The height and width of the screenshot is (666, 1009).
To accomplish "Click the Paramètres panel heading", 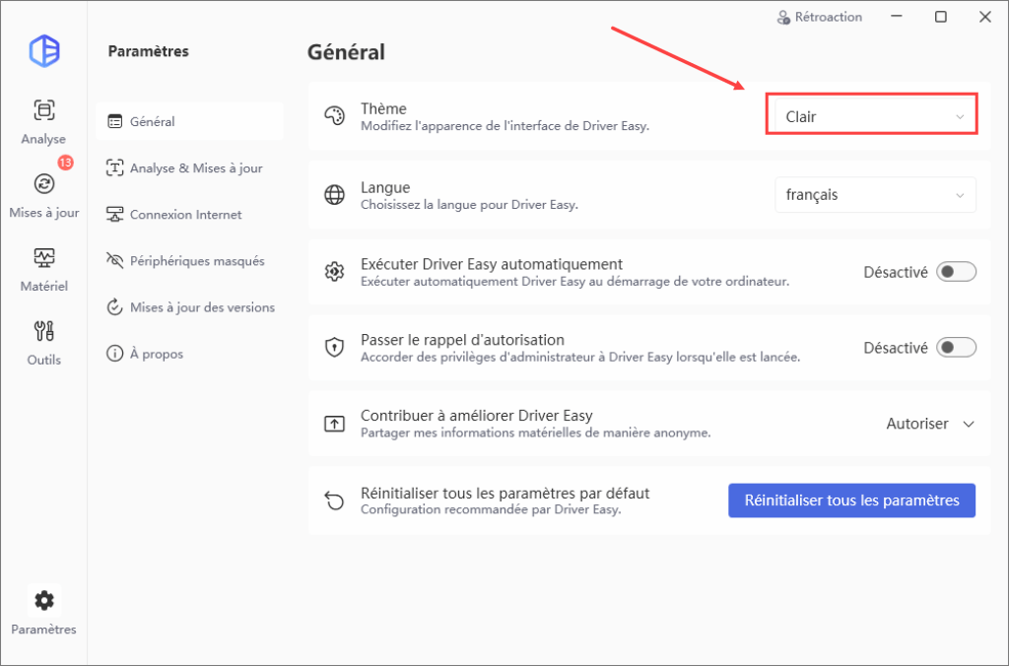I will pyautogui.click(x=149, y=51).
